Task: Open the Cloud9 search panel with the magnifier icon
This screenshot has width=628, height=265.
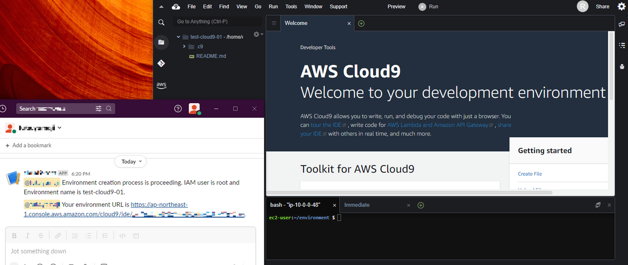Action: [x=161, y=22]
